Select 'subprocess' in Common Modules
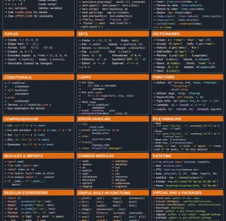Image resolution: width=226 pixels, height=221 pixels. click(x=121, y=183)
